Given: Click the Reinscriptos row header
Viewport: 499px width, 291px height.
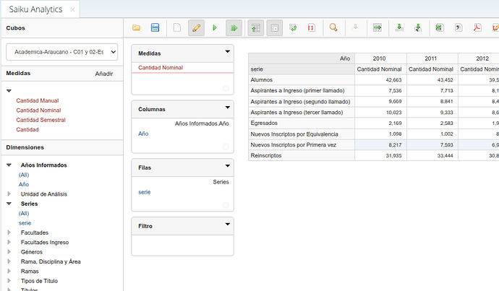Looking at the screenshot, I should 302,156.
